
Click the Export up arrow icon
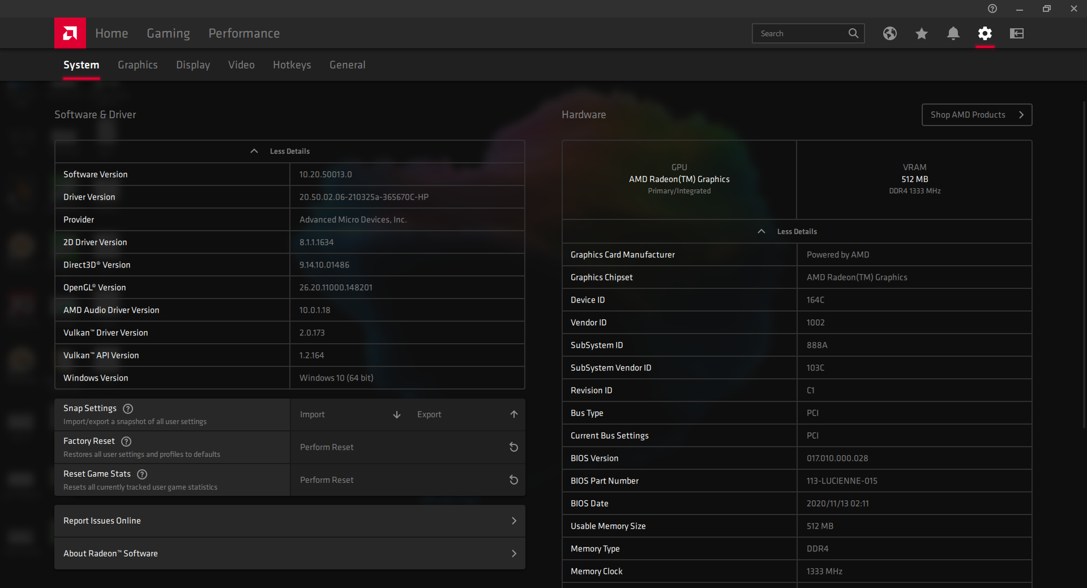tap(514, 414)
